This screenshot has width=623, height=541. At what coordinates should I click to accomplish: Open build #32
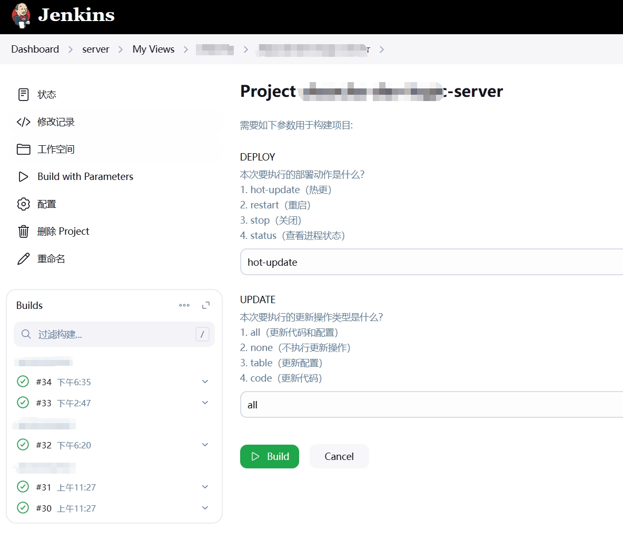[44, 445]
